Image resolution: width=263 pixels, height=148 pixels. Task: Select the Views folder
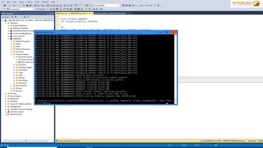tap(18, 46)
